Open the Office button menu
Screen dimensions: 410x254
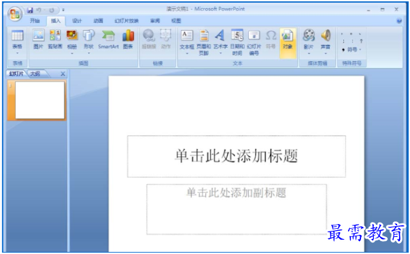pyautogui.click(x=15, y=14)
